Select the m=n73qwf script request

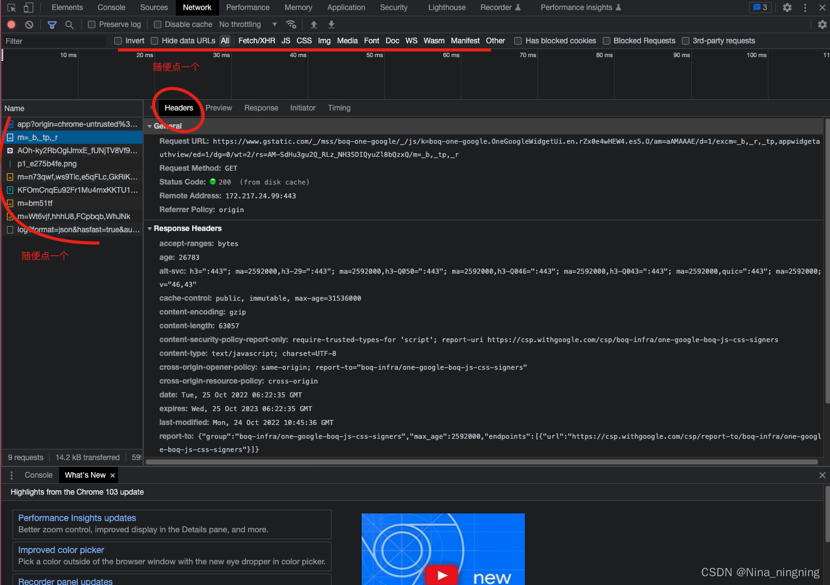coord(72,177)
